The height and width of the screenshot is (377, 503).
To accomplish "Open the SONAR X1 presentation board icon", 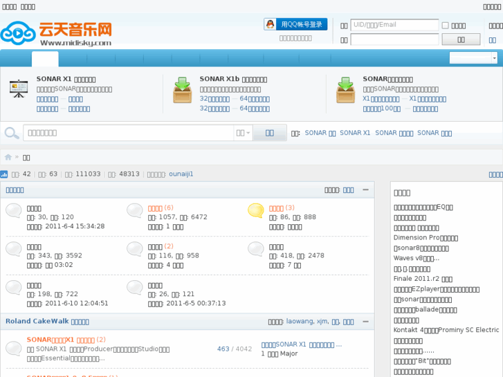I will click(19, 89).
